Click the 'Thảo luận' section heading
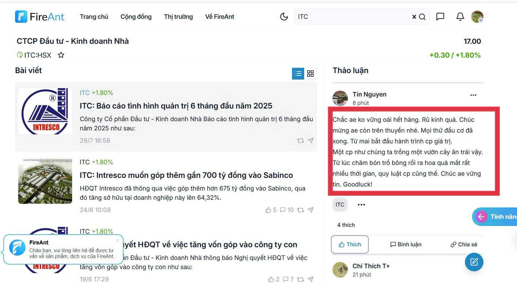This screenshot has height=283, width=517. click(350, 70)
